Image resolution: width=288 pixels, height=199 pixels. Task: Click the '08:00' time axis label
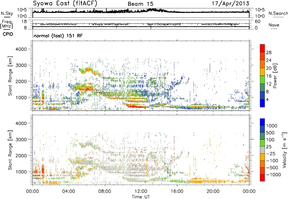[x=105, y=191]
